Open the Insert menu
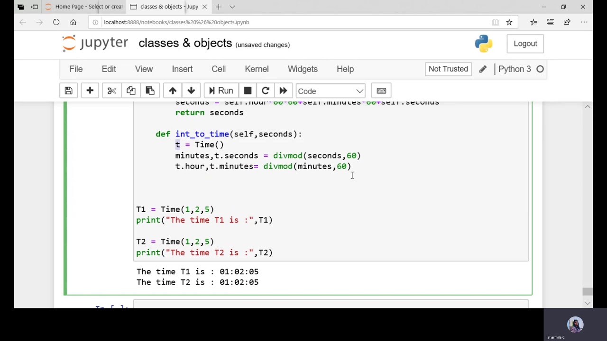The image size is (607, 341). pos(182,69)
